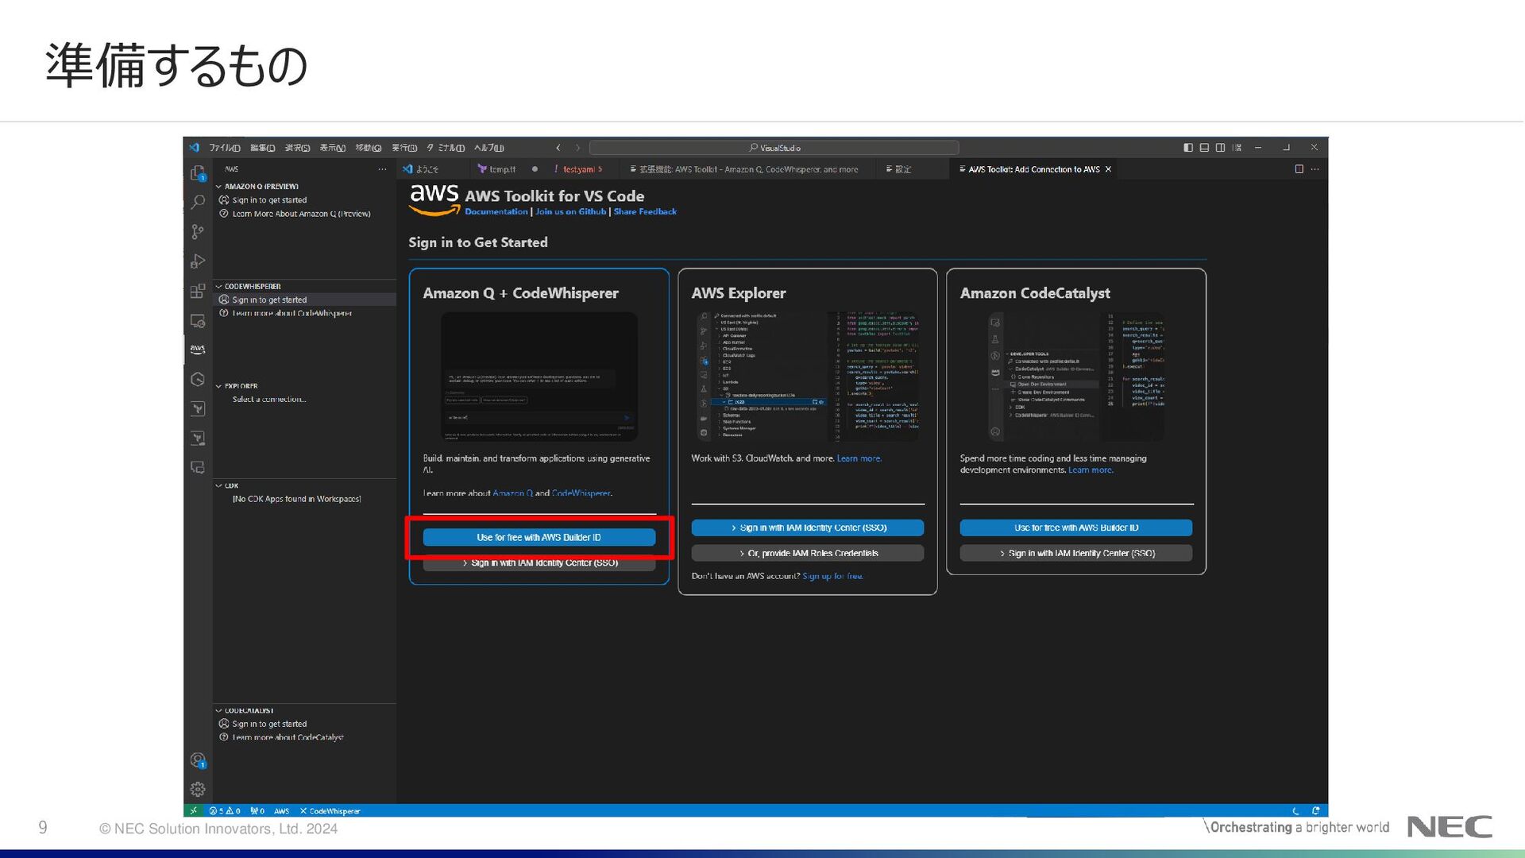This screenshot has width=1525, height=858.
Task: Toggle the bottom panel layout button
Action: [1204, 148]
